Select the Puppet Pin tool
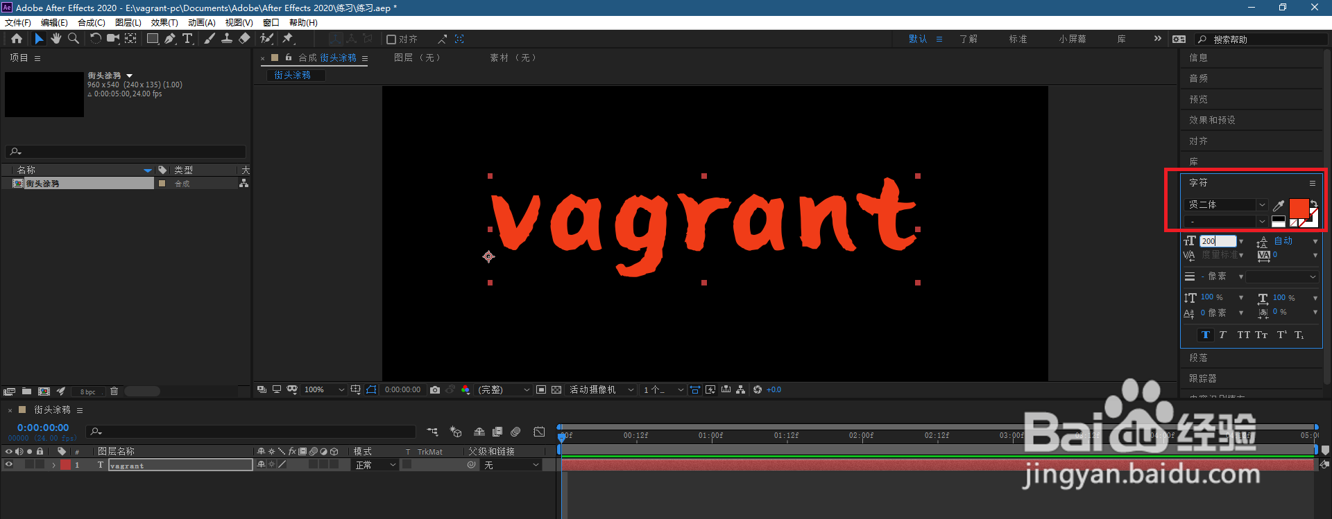 288,39
